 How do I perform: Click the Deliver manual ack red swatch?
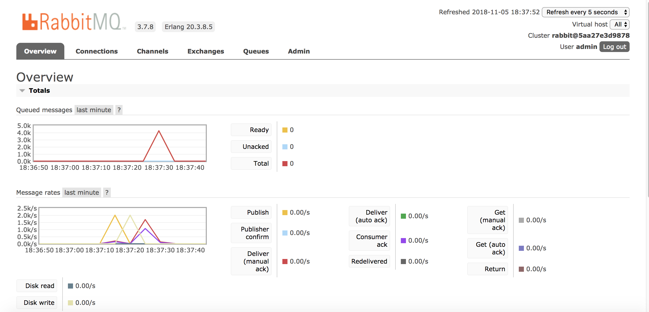pyautogui.click(x=285, y=262)
